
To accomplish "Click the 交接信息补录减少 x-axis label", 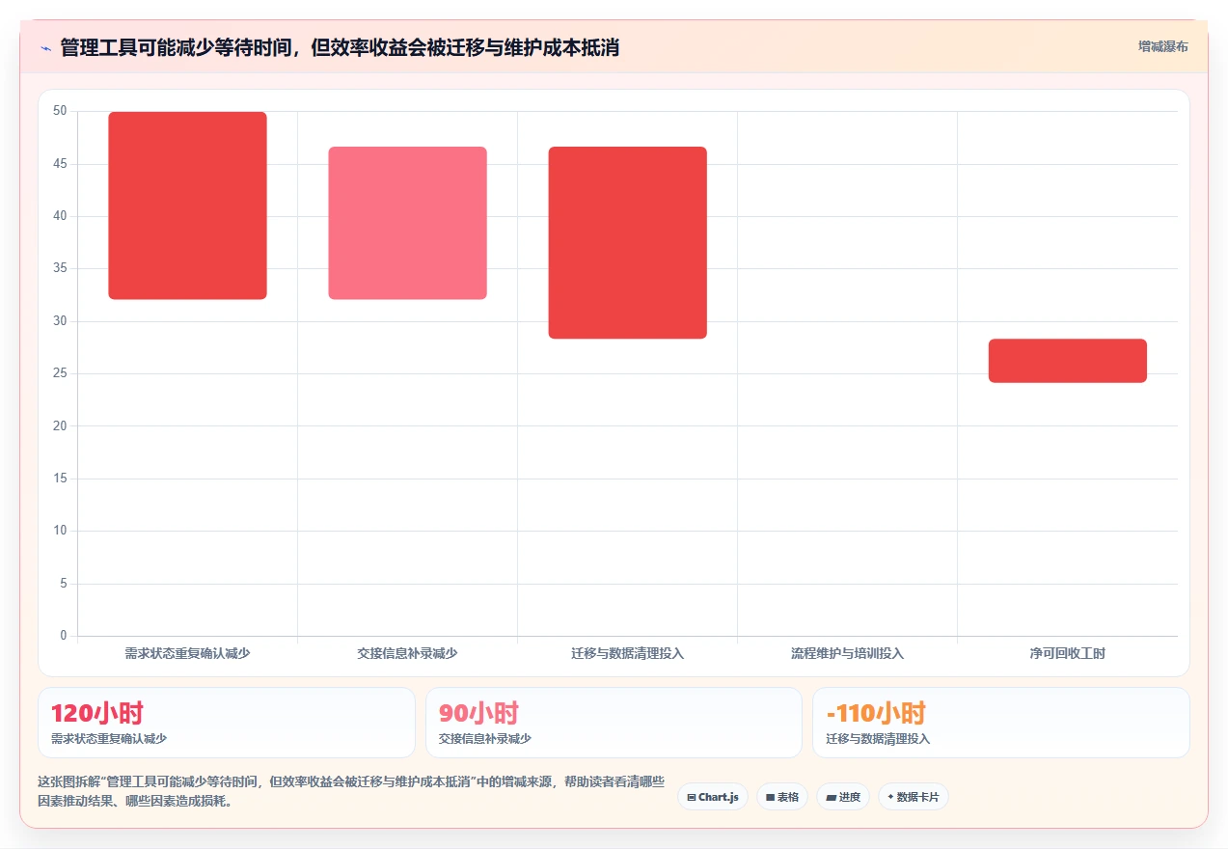I will [407, 653].
